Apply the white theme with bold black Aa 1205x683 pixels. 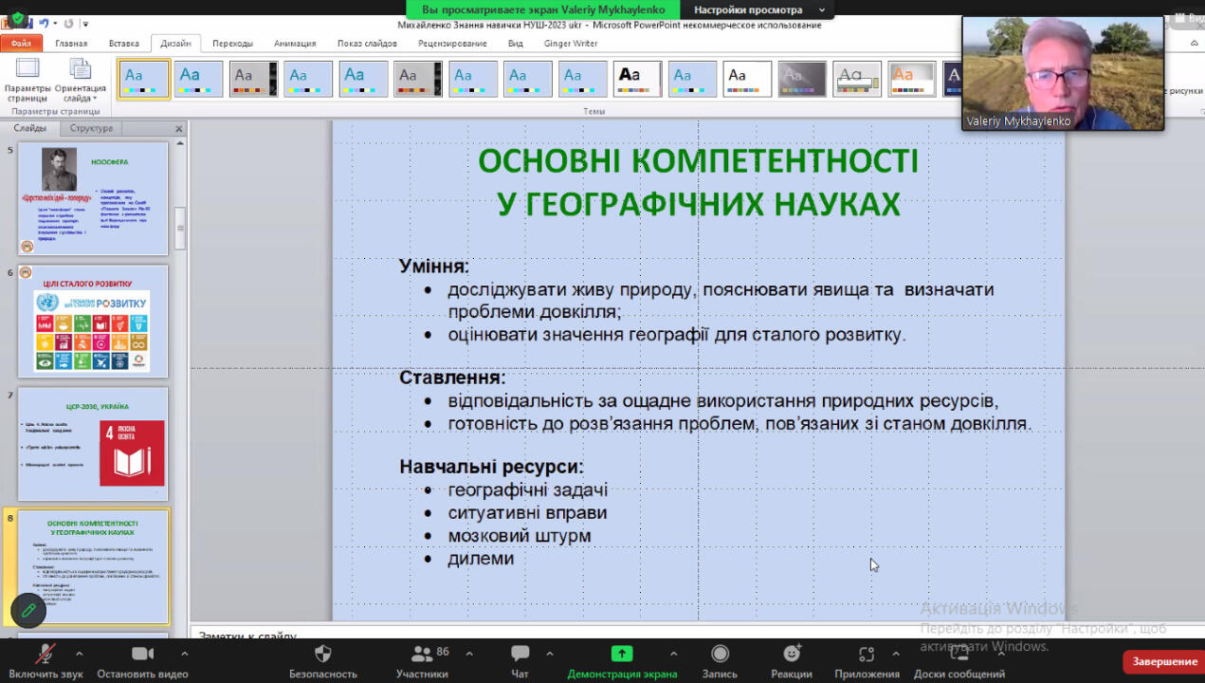click(x=638, y=79)
